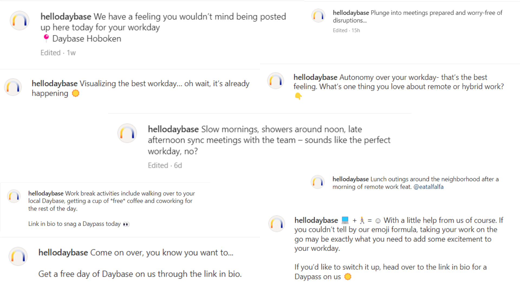Click the eyes emoji after 'Daypass today'

[126, 224]
